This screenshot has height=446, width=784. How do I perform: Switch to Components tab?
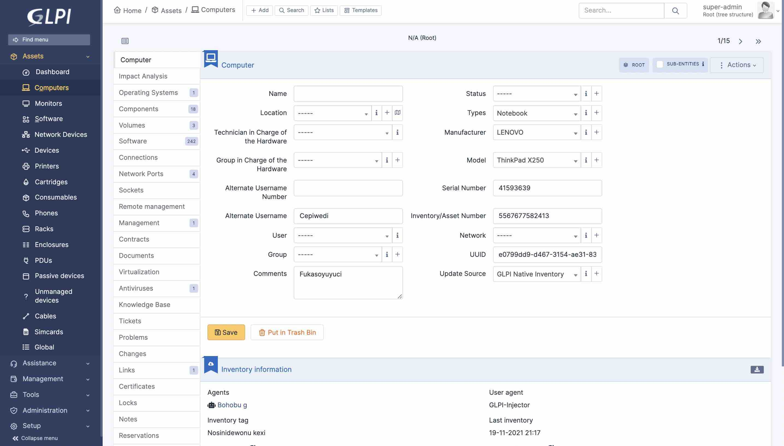click(157, 109)
